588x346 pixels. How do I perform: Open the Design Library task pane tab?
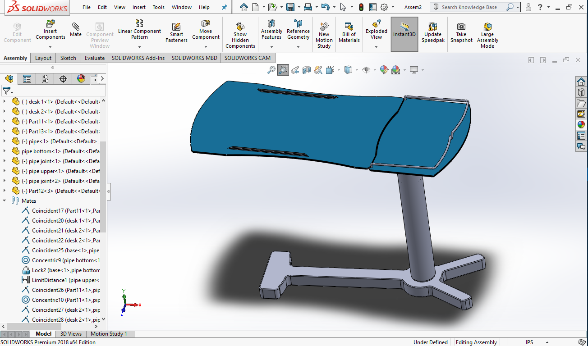pos(581,92)
